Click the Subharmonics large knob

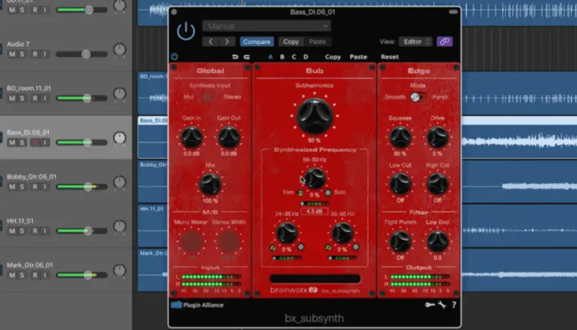pyautogui.click(x=315, y=116)
